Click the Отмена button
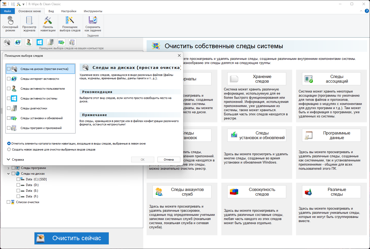 (x=169, y=160)
